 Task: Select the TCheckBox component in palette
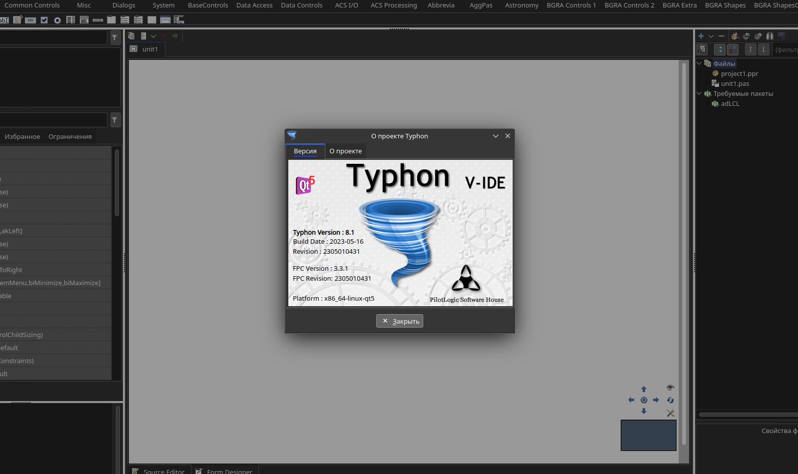pyautogui.click(x=44, y=20)
